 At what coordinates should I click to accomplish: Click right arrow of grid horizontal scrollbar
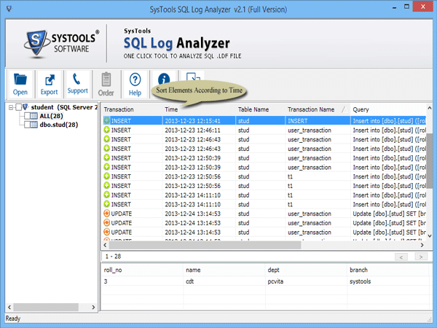point(422,245)
